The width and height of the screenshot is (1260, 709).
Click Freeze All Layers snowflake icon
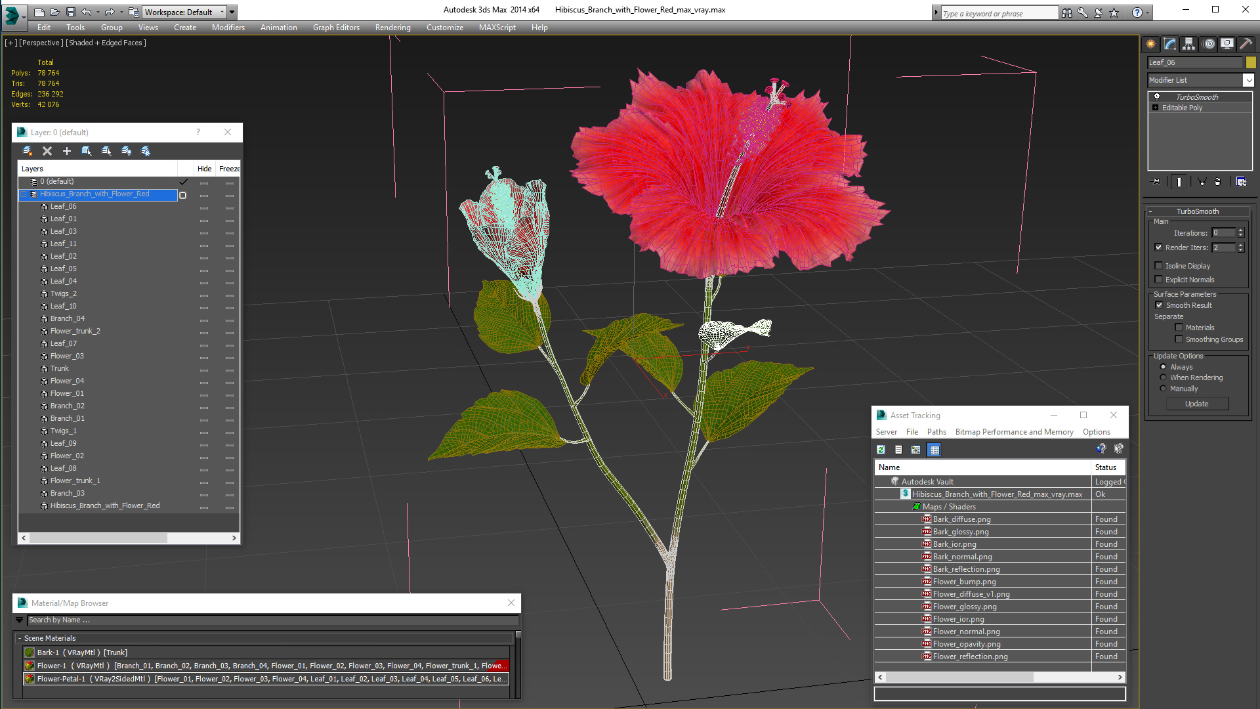(x=146, y=151)
